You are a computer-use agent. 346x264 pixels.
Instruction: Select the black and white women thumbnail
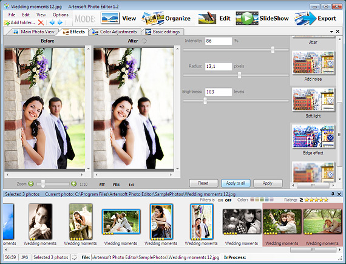pos(242,222)
